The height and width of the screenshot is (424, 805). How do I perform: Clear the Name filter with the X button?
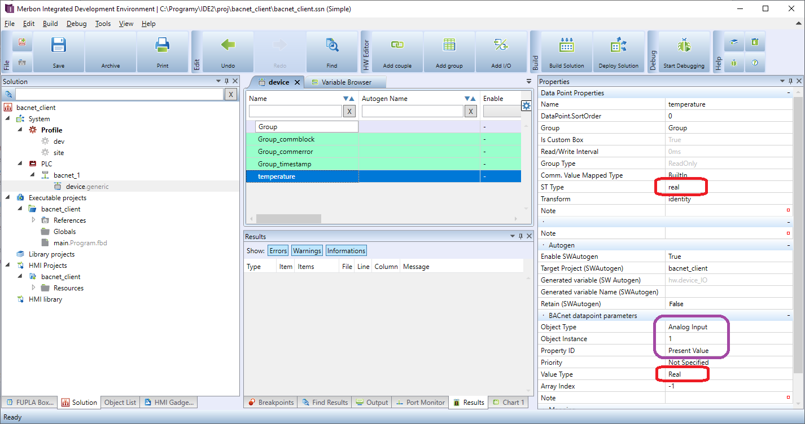click(349, 111)
